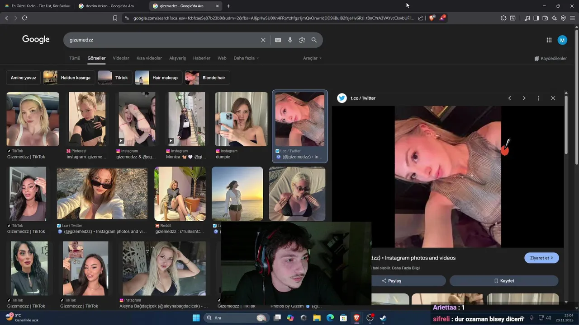Open the Pinterest instagram: gizeme thumbnail
Screen dimensions: 579x325
87,119
